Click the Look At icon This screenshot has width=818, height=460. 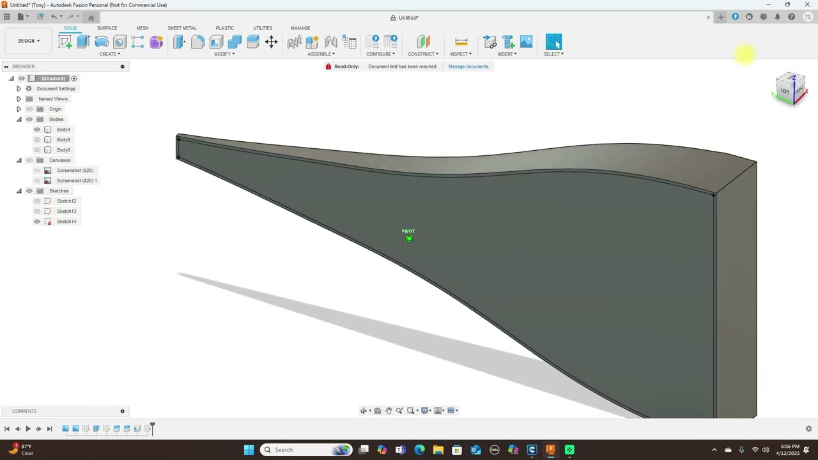tap(377, 411)
